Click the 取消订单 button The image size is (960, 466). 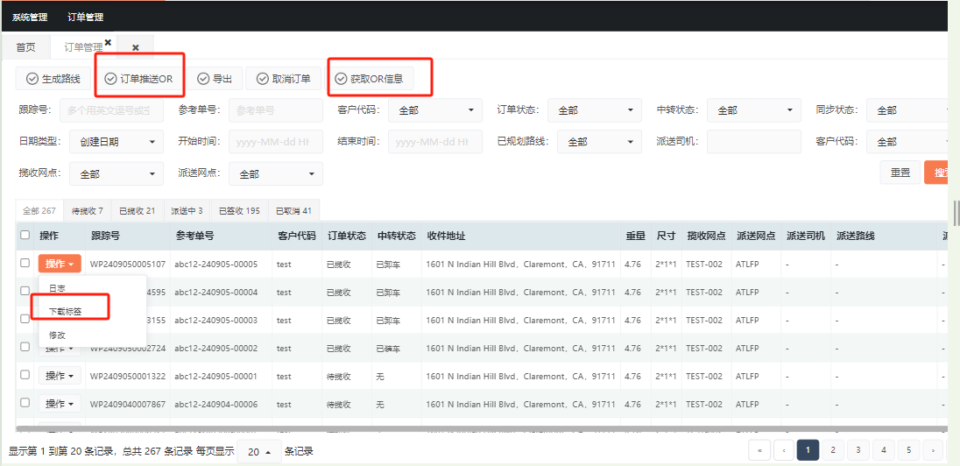click(x=283, y=78)
